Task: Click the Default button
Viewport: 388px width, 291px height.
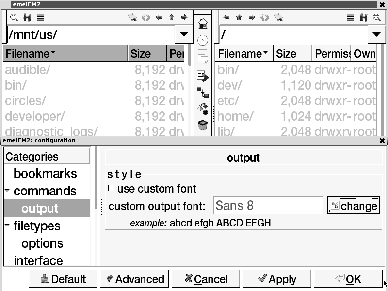Action: coord(63,279)
